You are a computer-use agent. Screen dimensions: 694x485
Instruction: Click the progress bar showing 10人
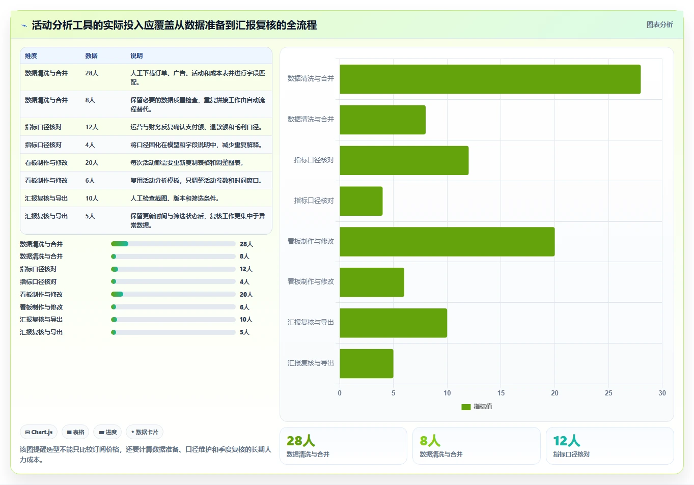173,320
